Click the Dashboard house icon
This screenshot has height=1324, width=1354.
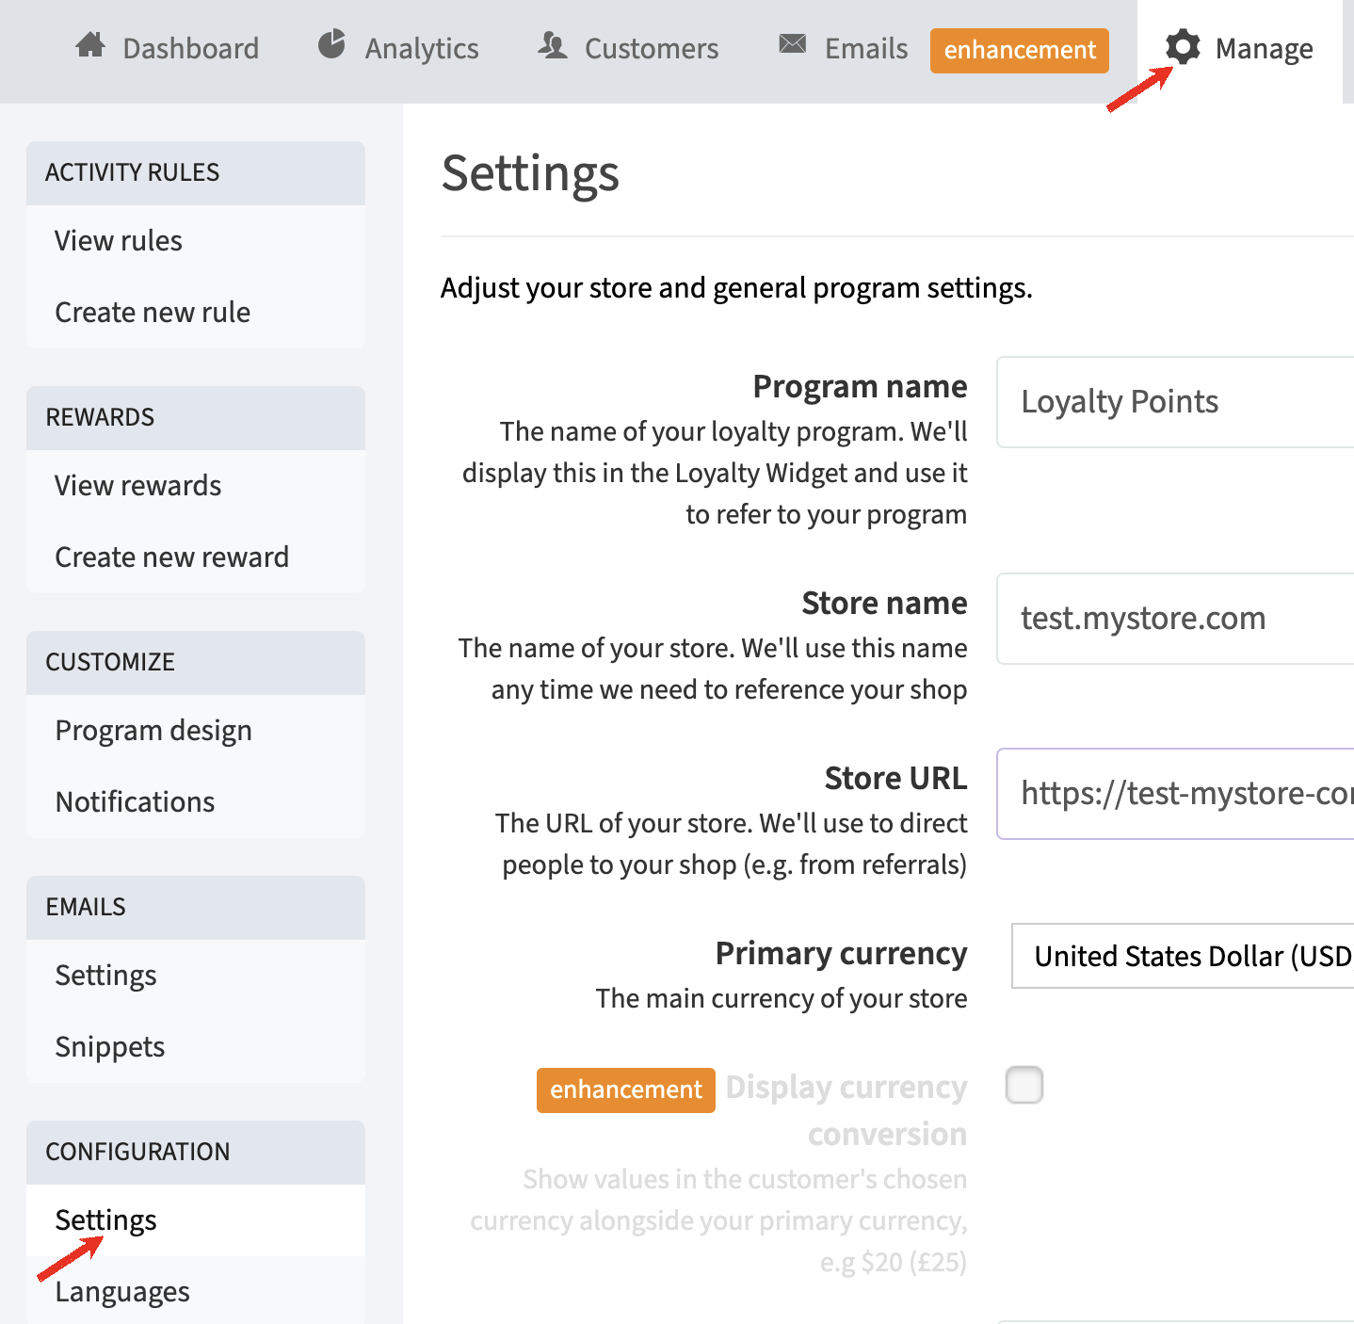point(90,45)
